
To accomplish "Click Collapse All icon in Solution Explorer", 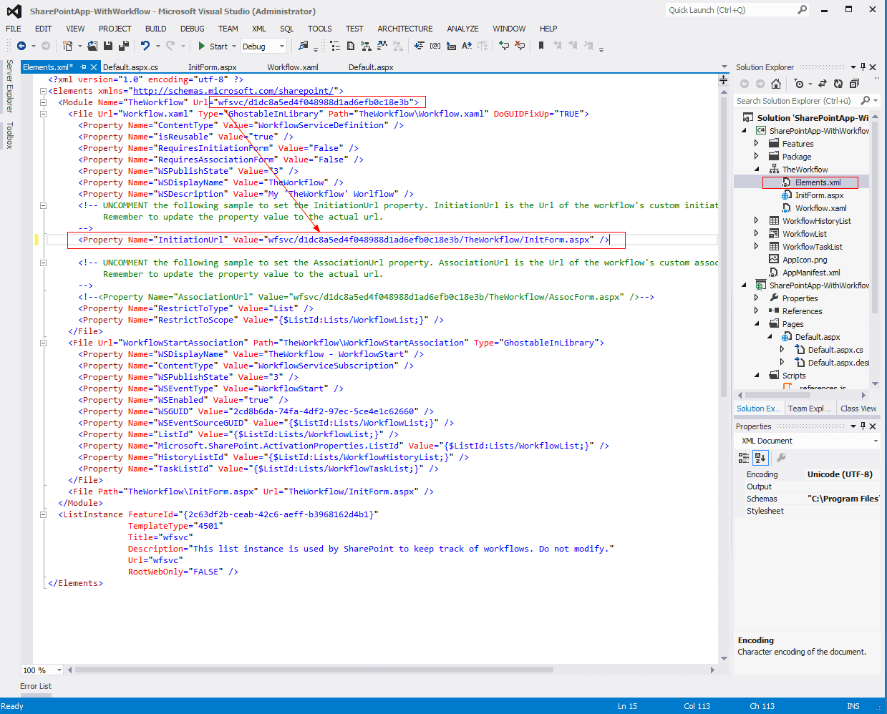I will (x=854, y=84).
